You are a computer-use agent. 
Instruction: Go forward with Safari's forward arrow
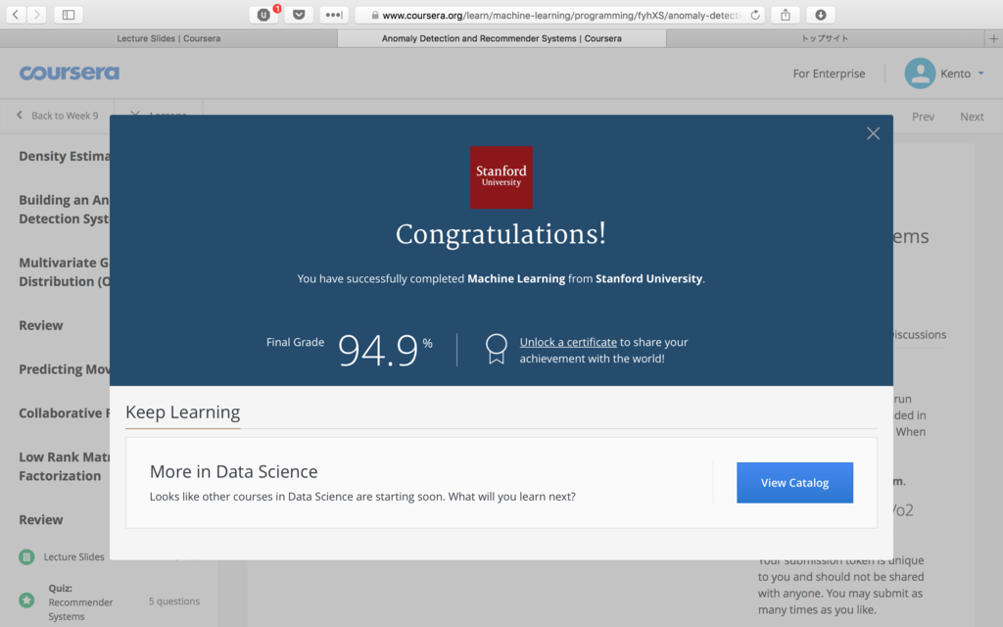pos(36,14)
